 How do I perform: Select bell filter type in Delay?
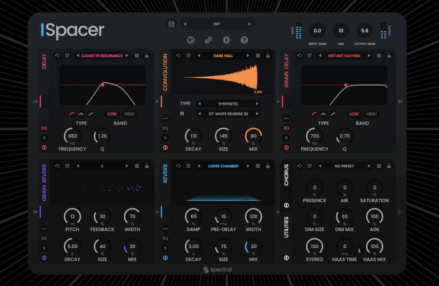tap(81, 114)
